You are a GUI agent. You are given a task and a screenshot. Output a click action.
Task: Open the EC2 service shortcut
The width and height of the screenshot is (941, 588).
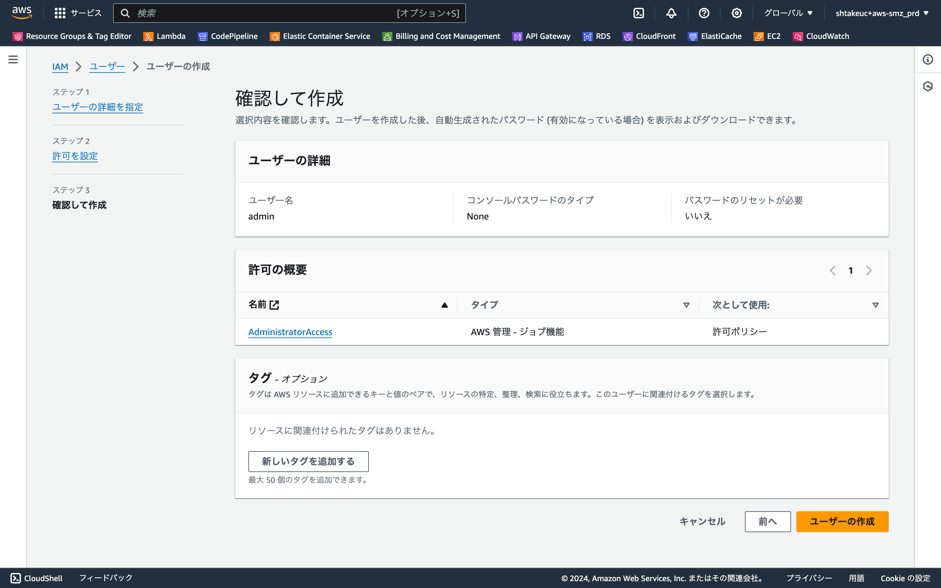767,36
